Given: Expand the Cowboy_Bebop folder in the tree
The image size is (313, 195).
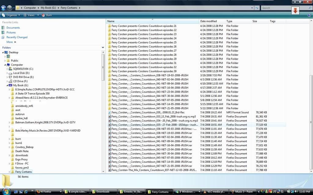Looking at the screenshot, I should pos(9,147).
